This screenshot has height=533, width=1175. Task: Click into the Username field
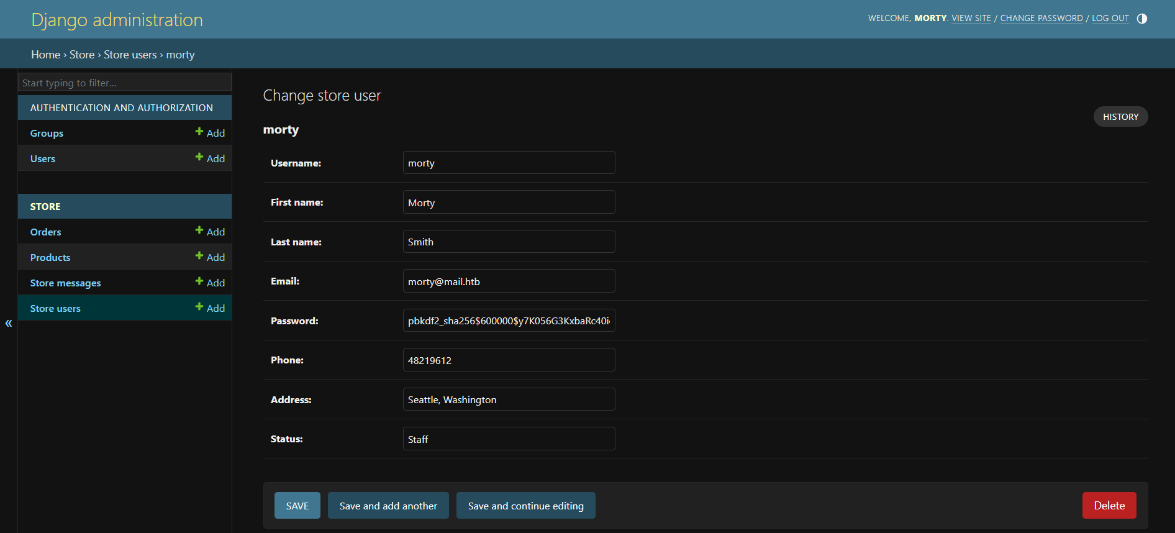(x=509, y=163)
